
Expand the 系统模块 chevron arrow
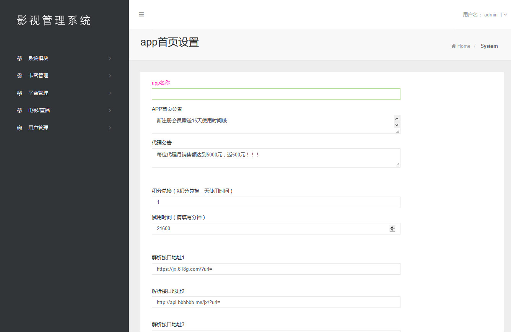point(110,59)
